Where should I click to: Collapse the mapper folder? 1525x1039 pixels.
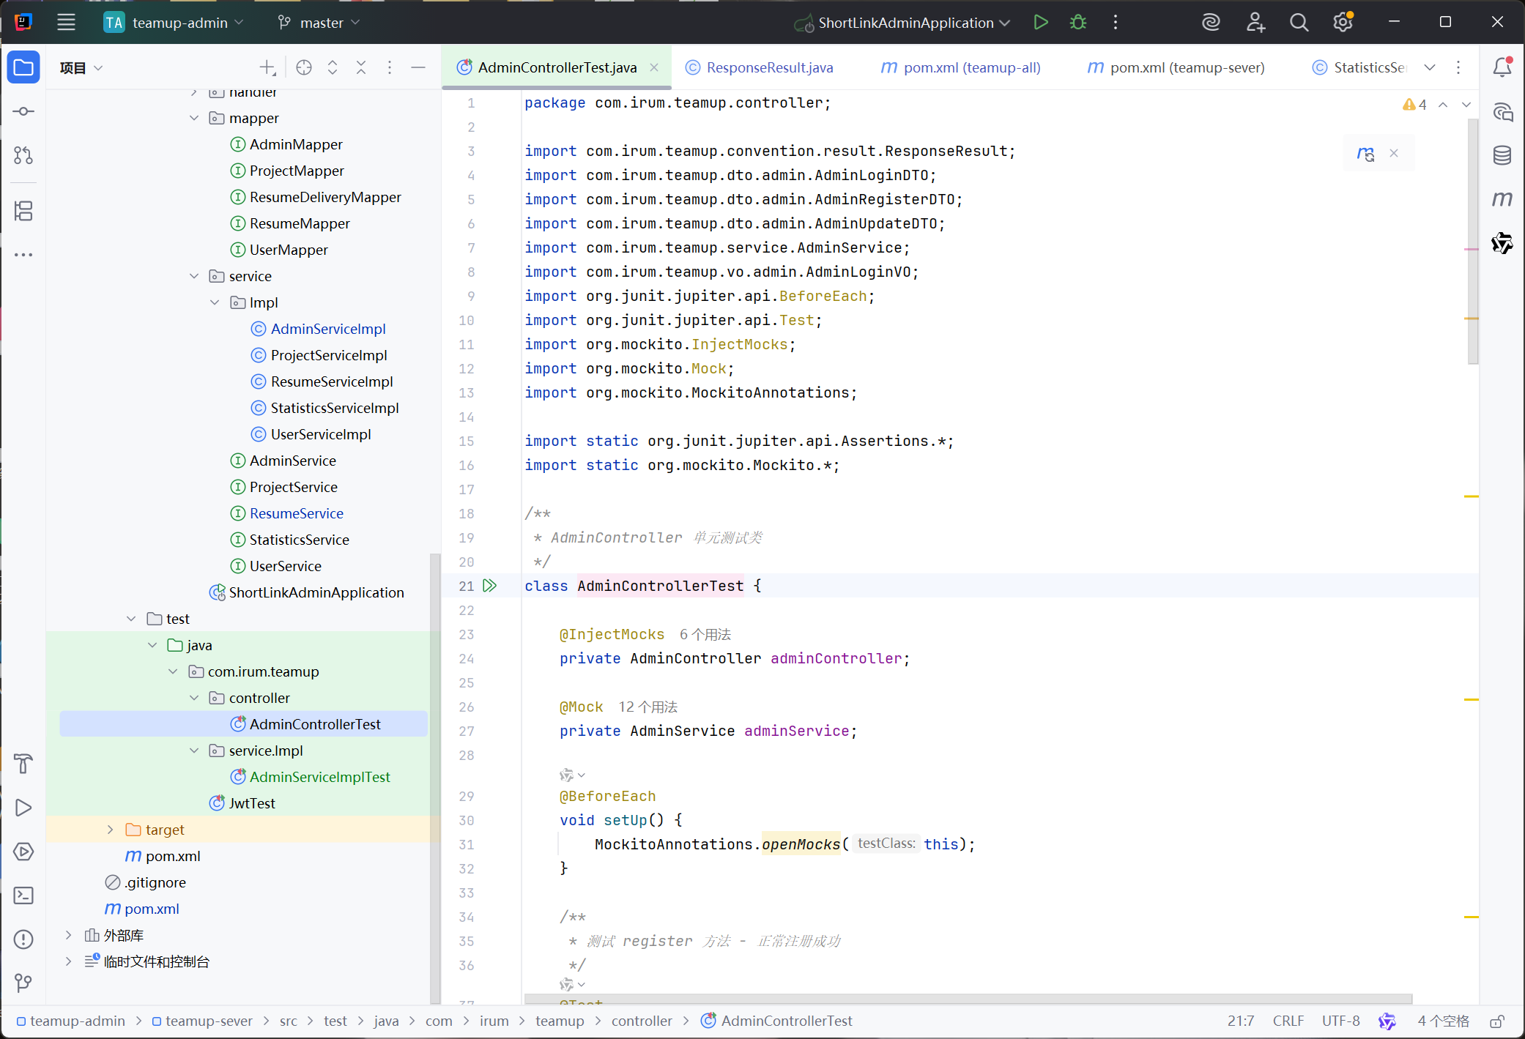click(x=194, y=118)
